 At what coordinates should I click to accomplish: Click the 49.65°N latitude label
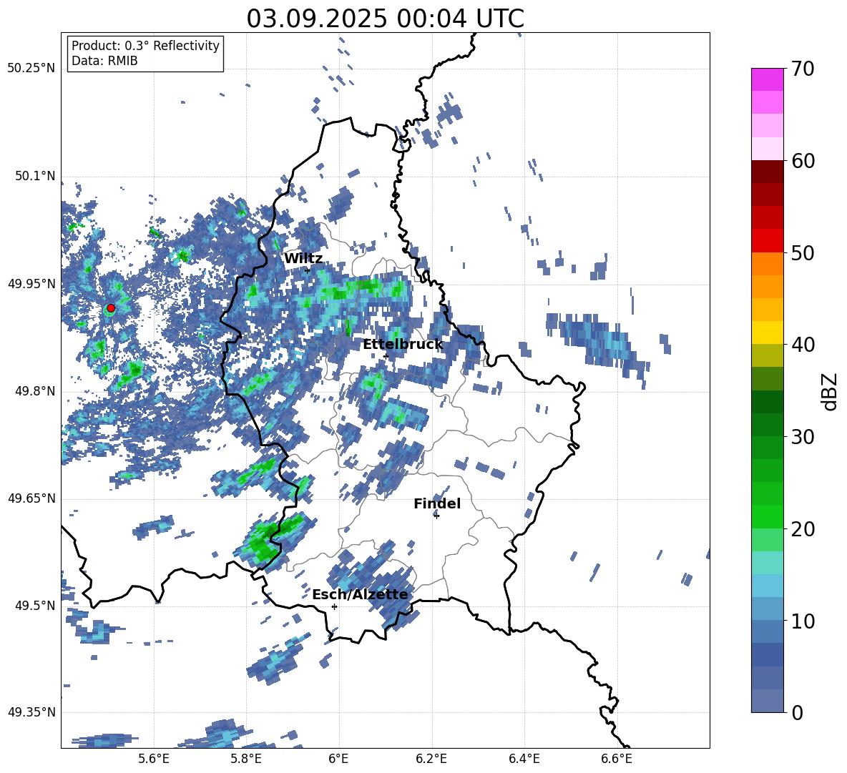point(31,498)
